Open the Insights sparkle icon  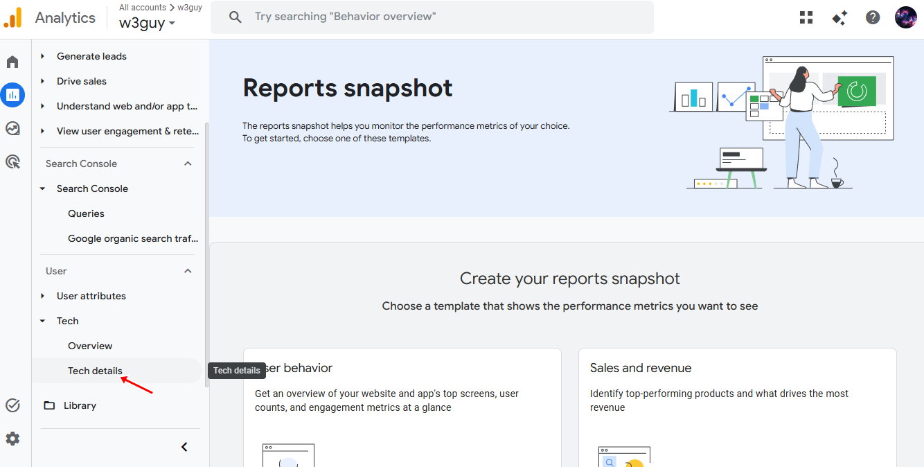coord(839,17)
